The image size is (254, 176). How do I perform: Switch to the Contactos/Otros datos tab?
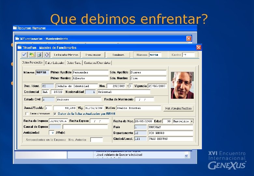(97, 63)
